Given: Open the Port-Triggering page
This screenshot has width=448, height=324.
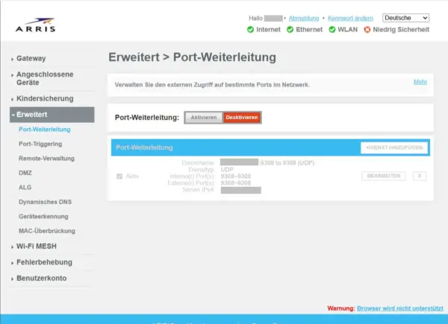Looking at the screenshot, I should point(40,144).
